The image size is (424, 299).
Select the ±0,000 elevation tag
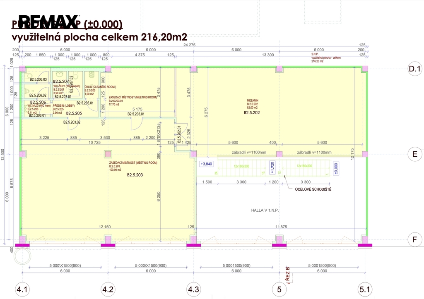pos(335,167)
